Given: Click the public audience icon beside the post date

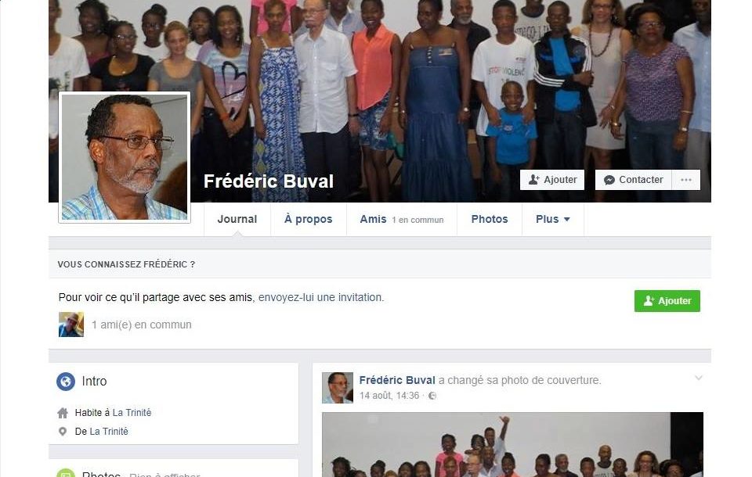Looking at the screenshot, I should point(432,396).
